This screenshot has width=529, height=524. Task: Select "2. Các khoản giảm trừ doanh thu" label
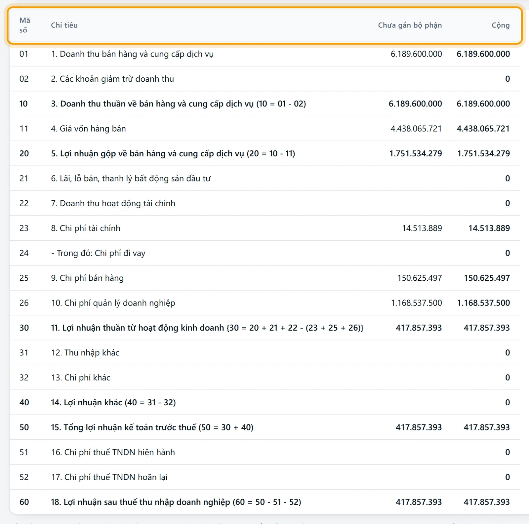pos(112,79)
